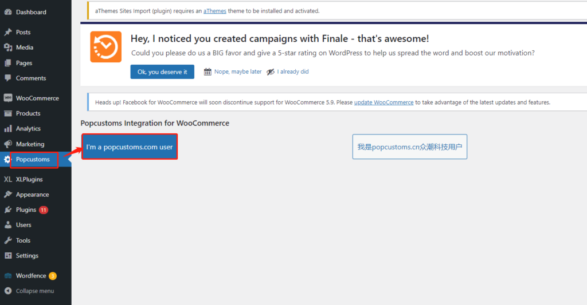The image size is (587, 305).
Task: Click the "I already did" link
Action: (x=293, y=72)
